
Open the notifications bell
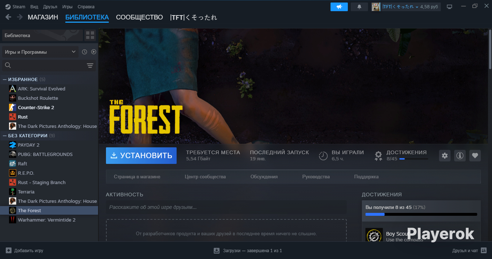point(359,7)
